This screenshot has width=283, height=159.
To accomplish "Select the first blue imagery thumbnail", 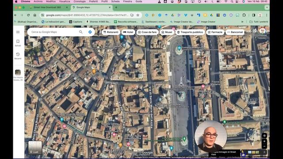I will (x=250, y=152).
